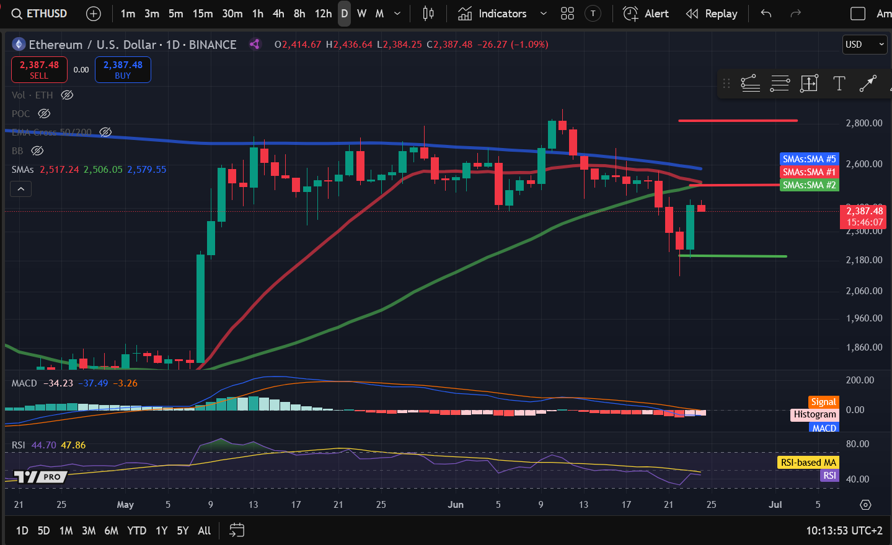Click the SMAs:SMA #2 price label
Viewport: 892px width, 545px height.
pyautogui.click(x=809, y=185)
